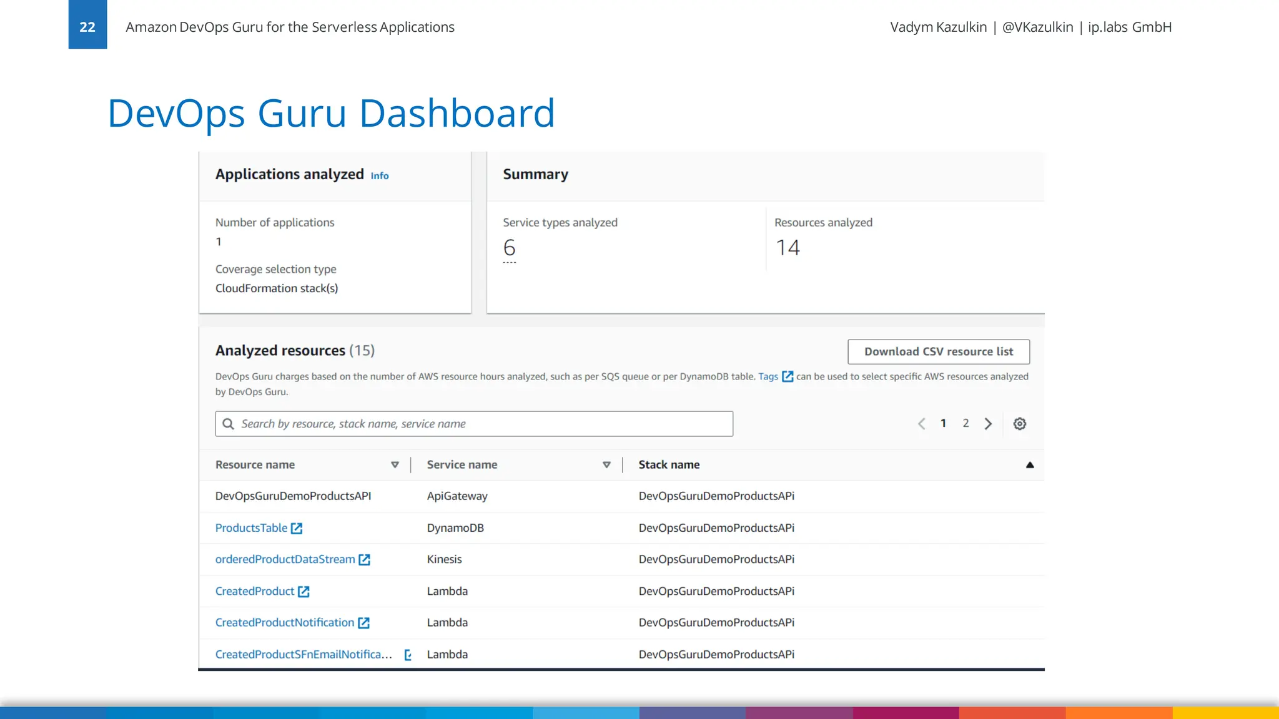This screenshot has height=719, width=1279.
Task: Open the ProductsTable resource link
Action: click(x=251, y=528)
